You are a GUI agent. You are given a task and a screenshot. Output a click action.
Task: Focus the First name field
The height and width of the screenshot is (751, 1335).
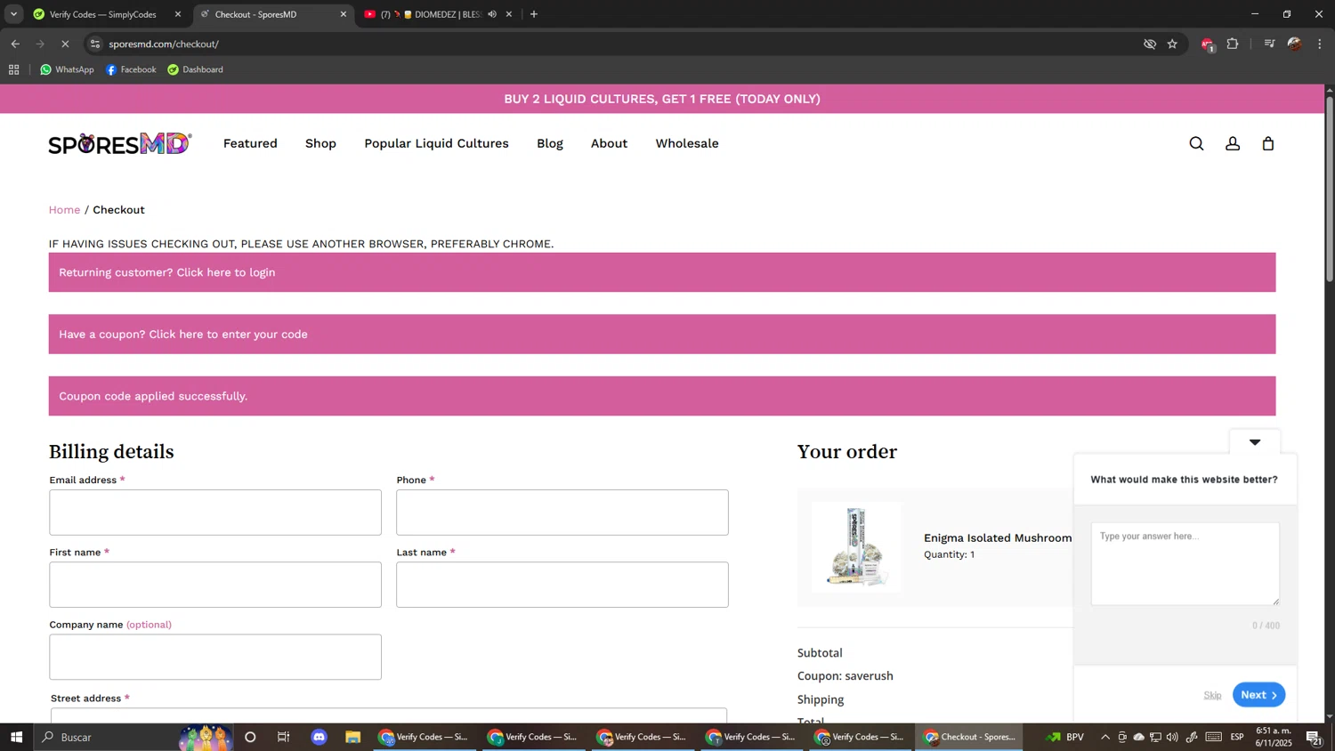tap(215, 585)
